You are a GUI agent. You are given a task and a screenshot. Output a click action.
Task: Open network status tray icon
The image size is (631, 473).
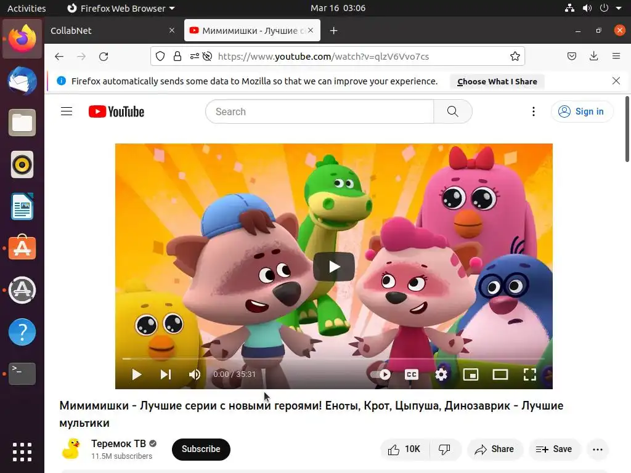pos(569,8)
